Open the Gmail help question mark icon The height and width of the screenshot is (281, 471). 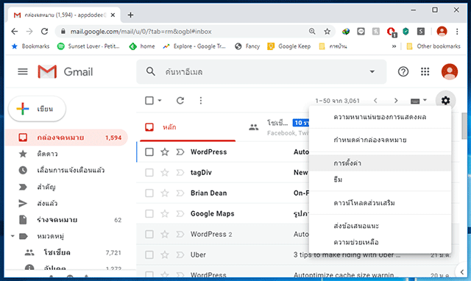pos(403,72)
